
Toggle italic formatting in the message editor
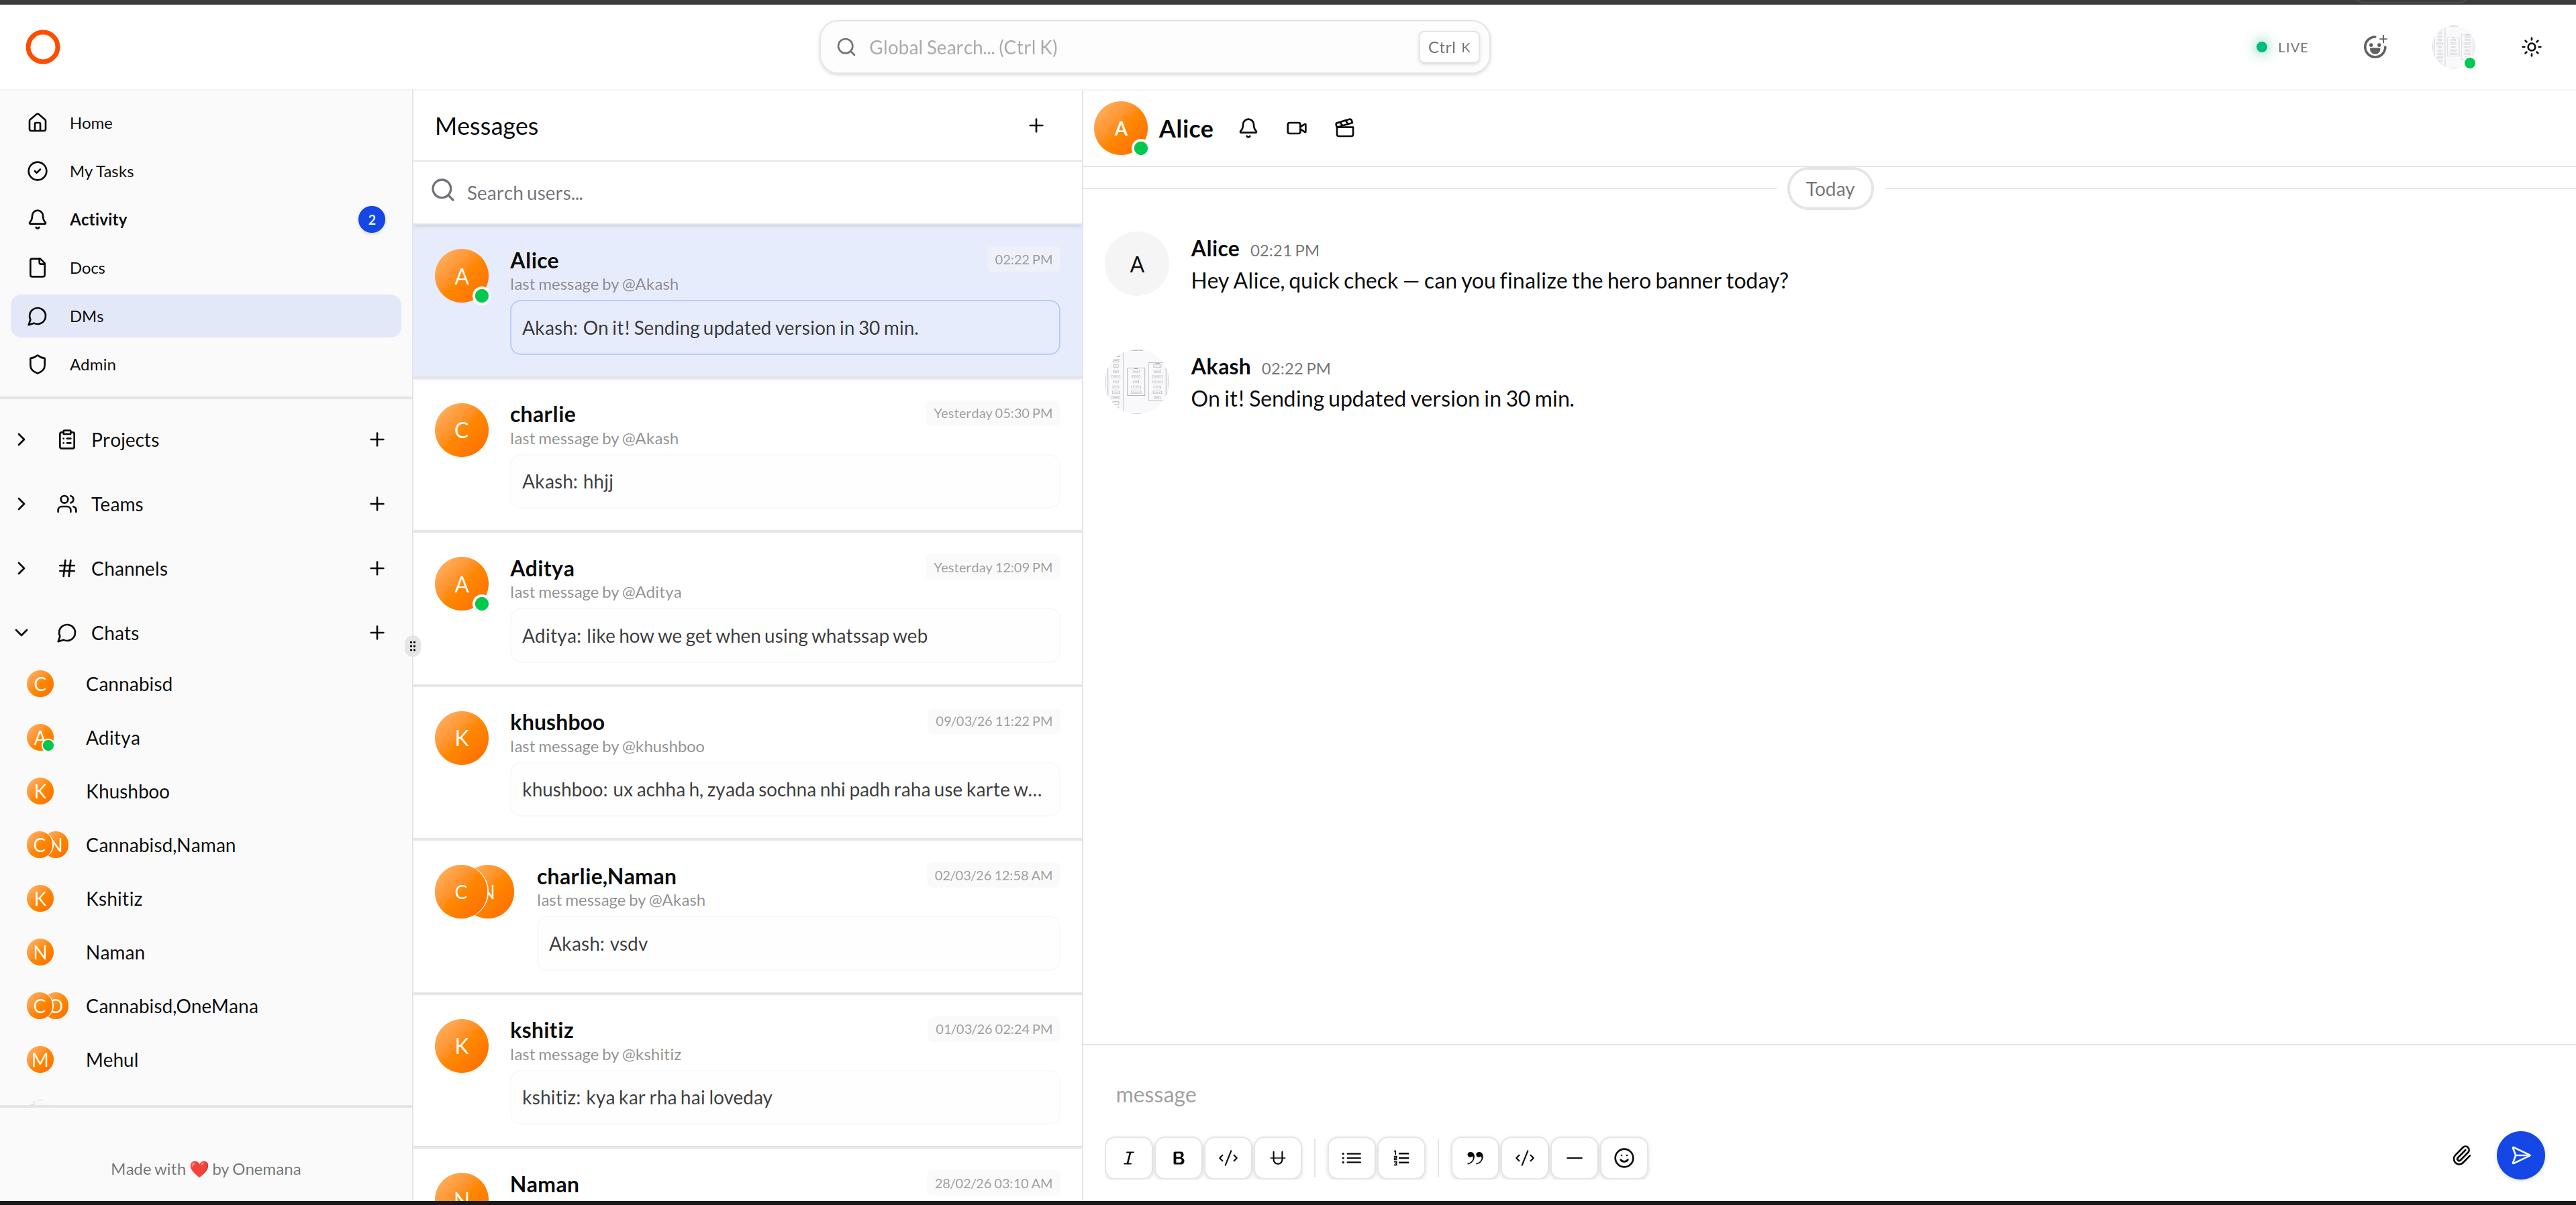[1128, 1158]
